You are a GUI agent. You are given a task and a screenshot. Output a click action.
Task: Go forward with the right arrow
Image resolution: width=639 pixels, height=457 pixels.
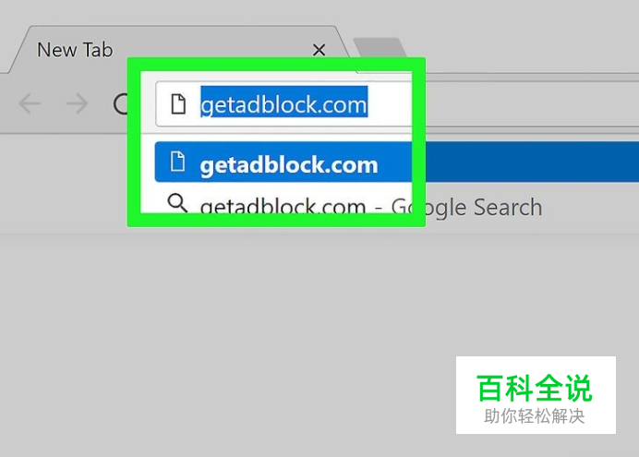click(x=77, y=103)
